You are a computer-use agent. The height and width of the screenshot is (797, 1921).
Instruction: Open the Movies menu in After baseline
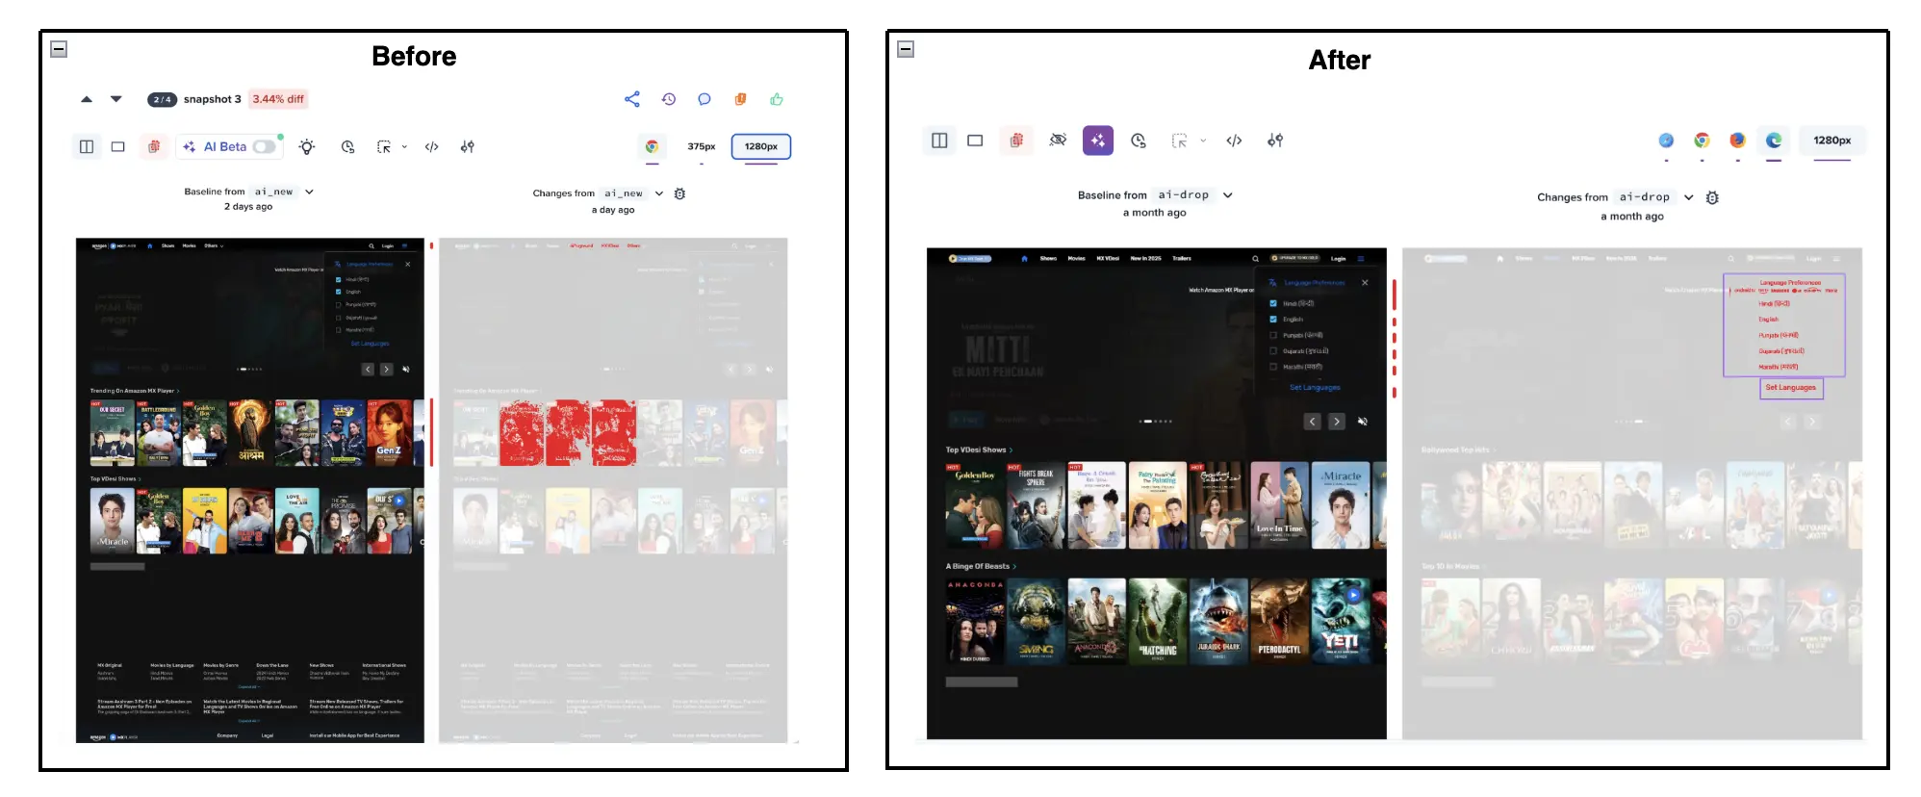pos(1076,258)
